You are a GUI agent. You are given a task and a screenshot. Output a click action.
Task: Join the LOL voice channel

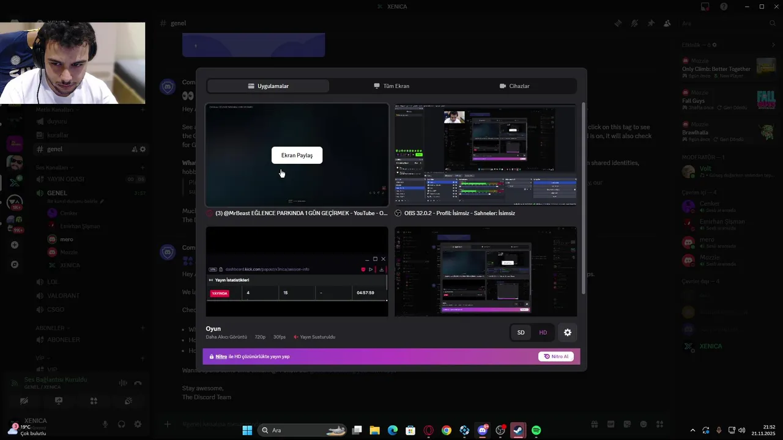(x=91, y=282)
